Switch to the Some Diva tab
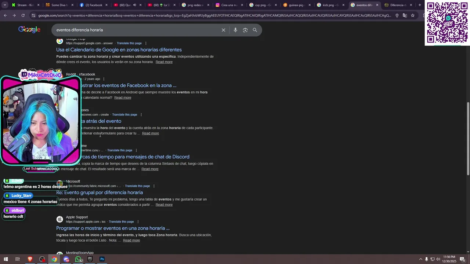Image resolution: width=470 pixels, height=264 pixels. pos(59,5)
